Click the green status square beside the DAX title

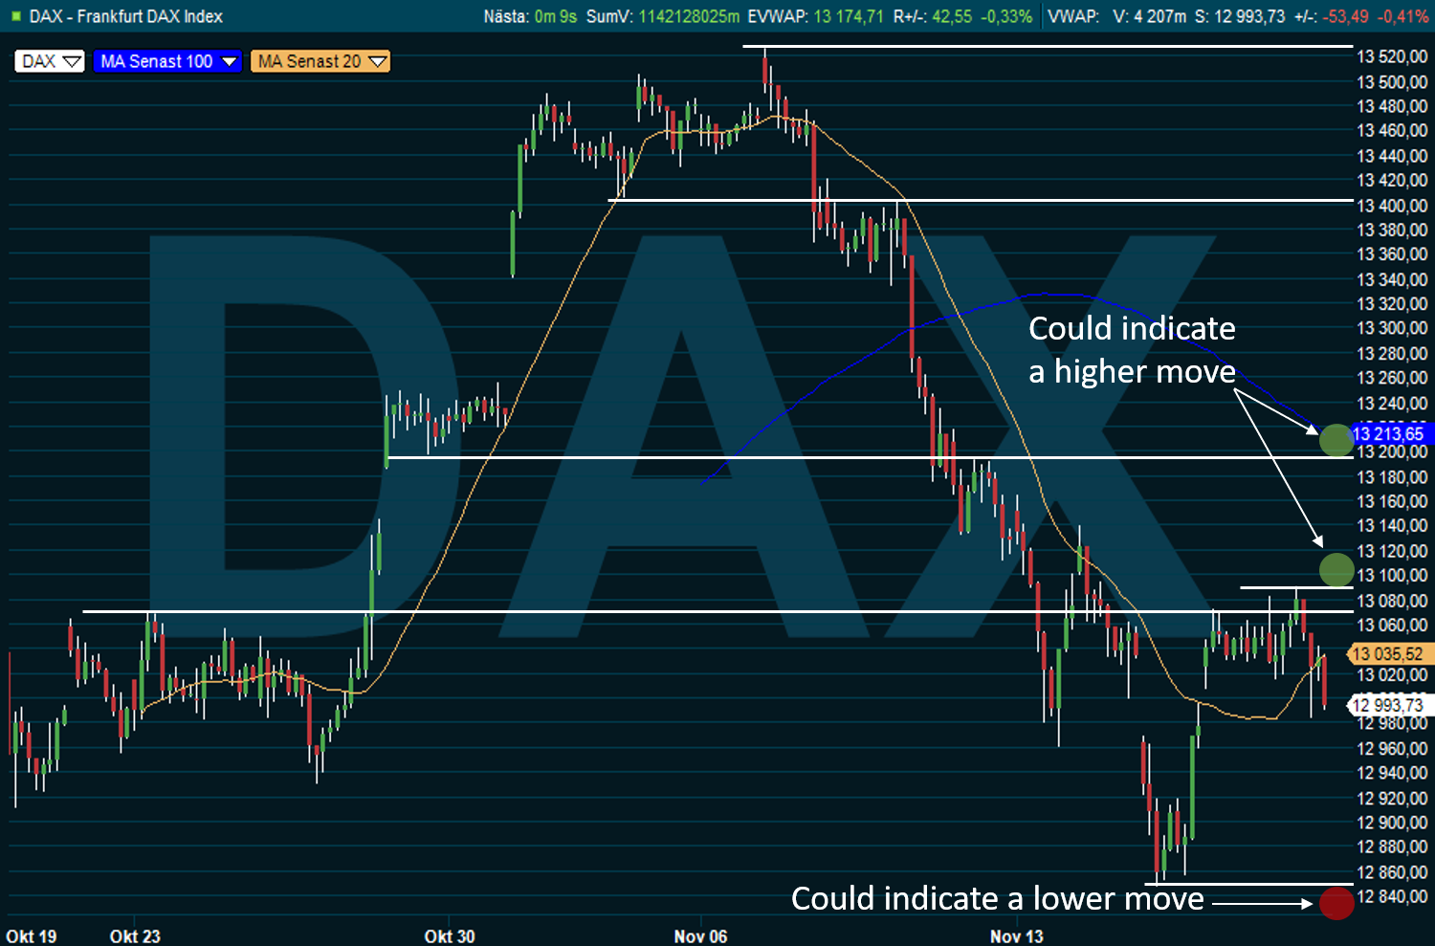pyautogui.click(x=15, y=16)
